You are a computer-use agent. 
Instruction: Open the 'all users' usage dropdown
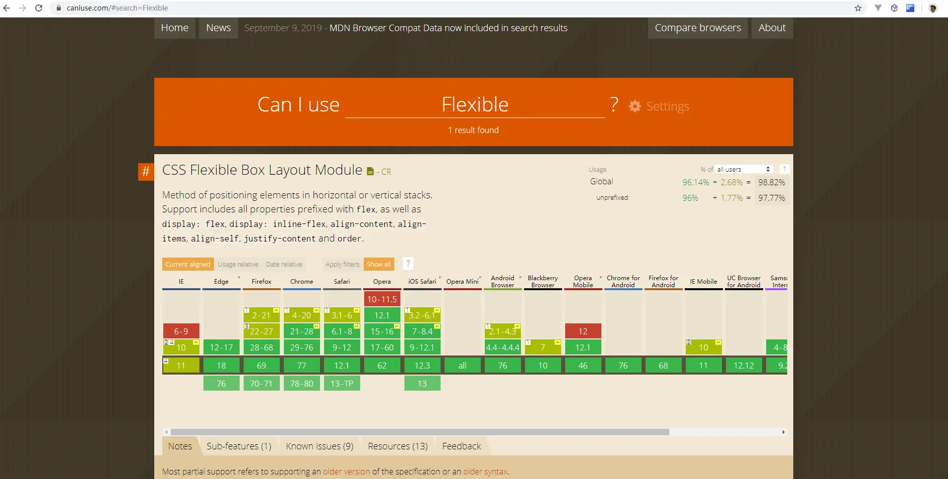(x=744, y=169)
